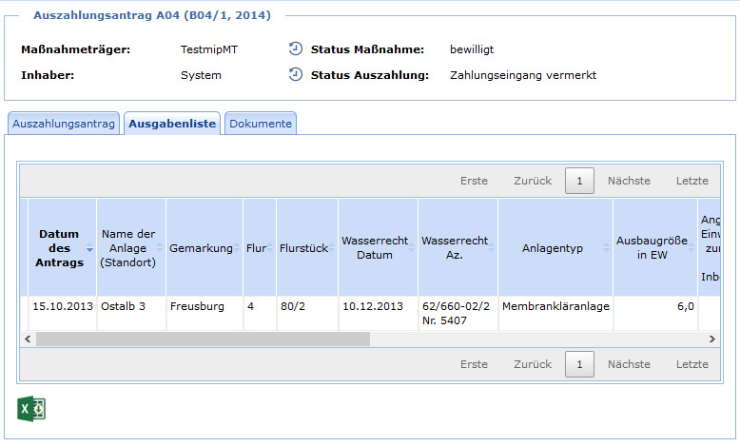Click the status value bewilligt
The height and width of the screenshot is (446, 740).
tap(472, 49)
